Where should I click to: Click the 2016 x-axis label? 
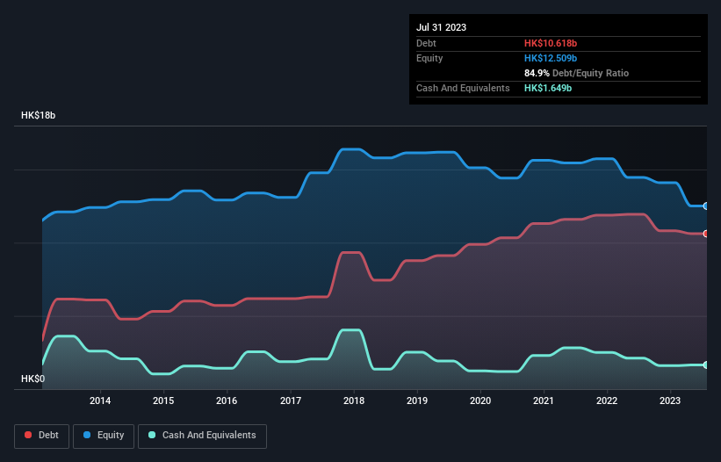click(x=227, y=401)
